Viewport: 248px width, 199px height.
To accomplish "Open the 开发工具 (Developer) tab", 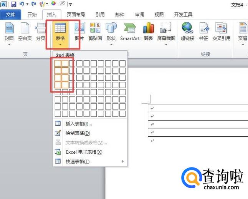I will pos(183,15).
